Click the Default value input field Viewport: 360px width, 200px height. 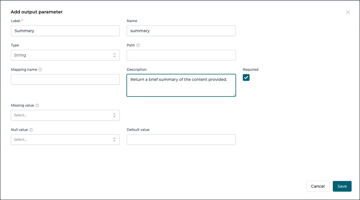coord(181,139)
